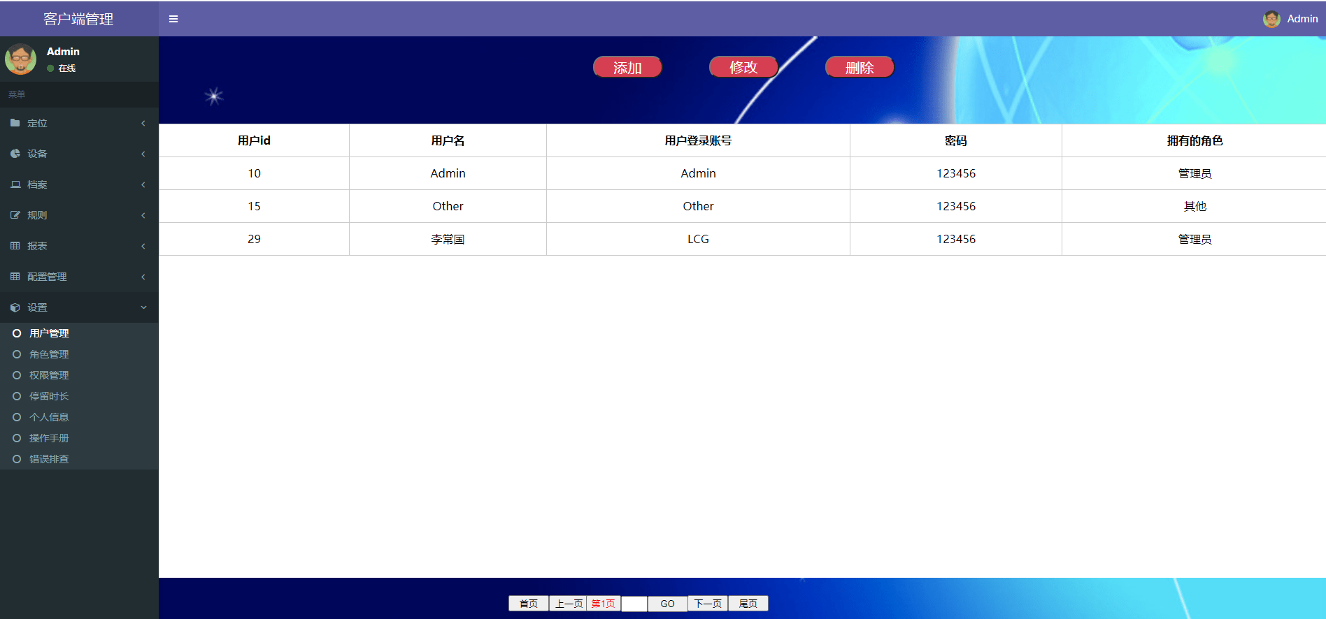
Task: Click the circle icon beside 错误排查
Action: [x=17, y=459]
